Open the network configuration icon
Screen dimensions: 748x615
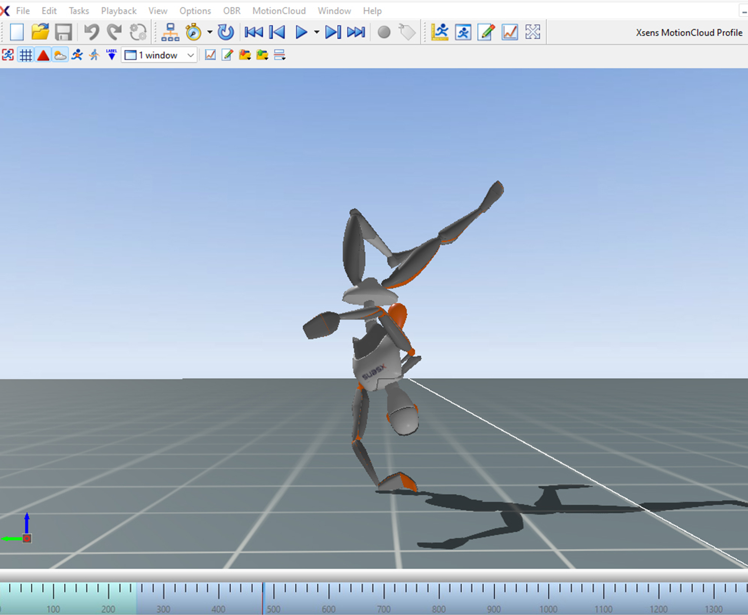click(170, 32)
